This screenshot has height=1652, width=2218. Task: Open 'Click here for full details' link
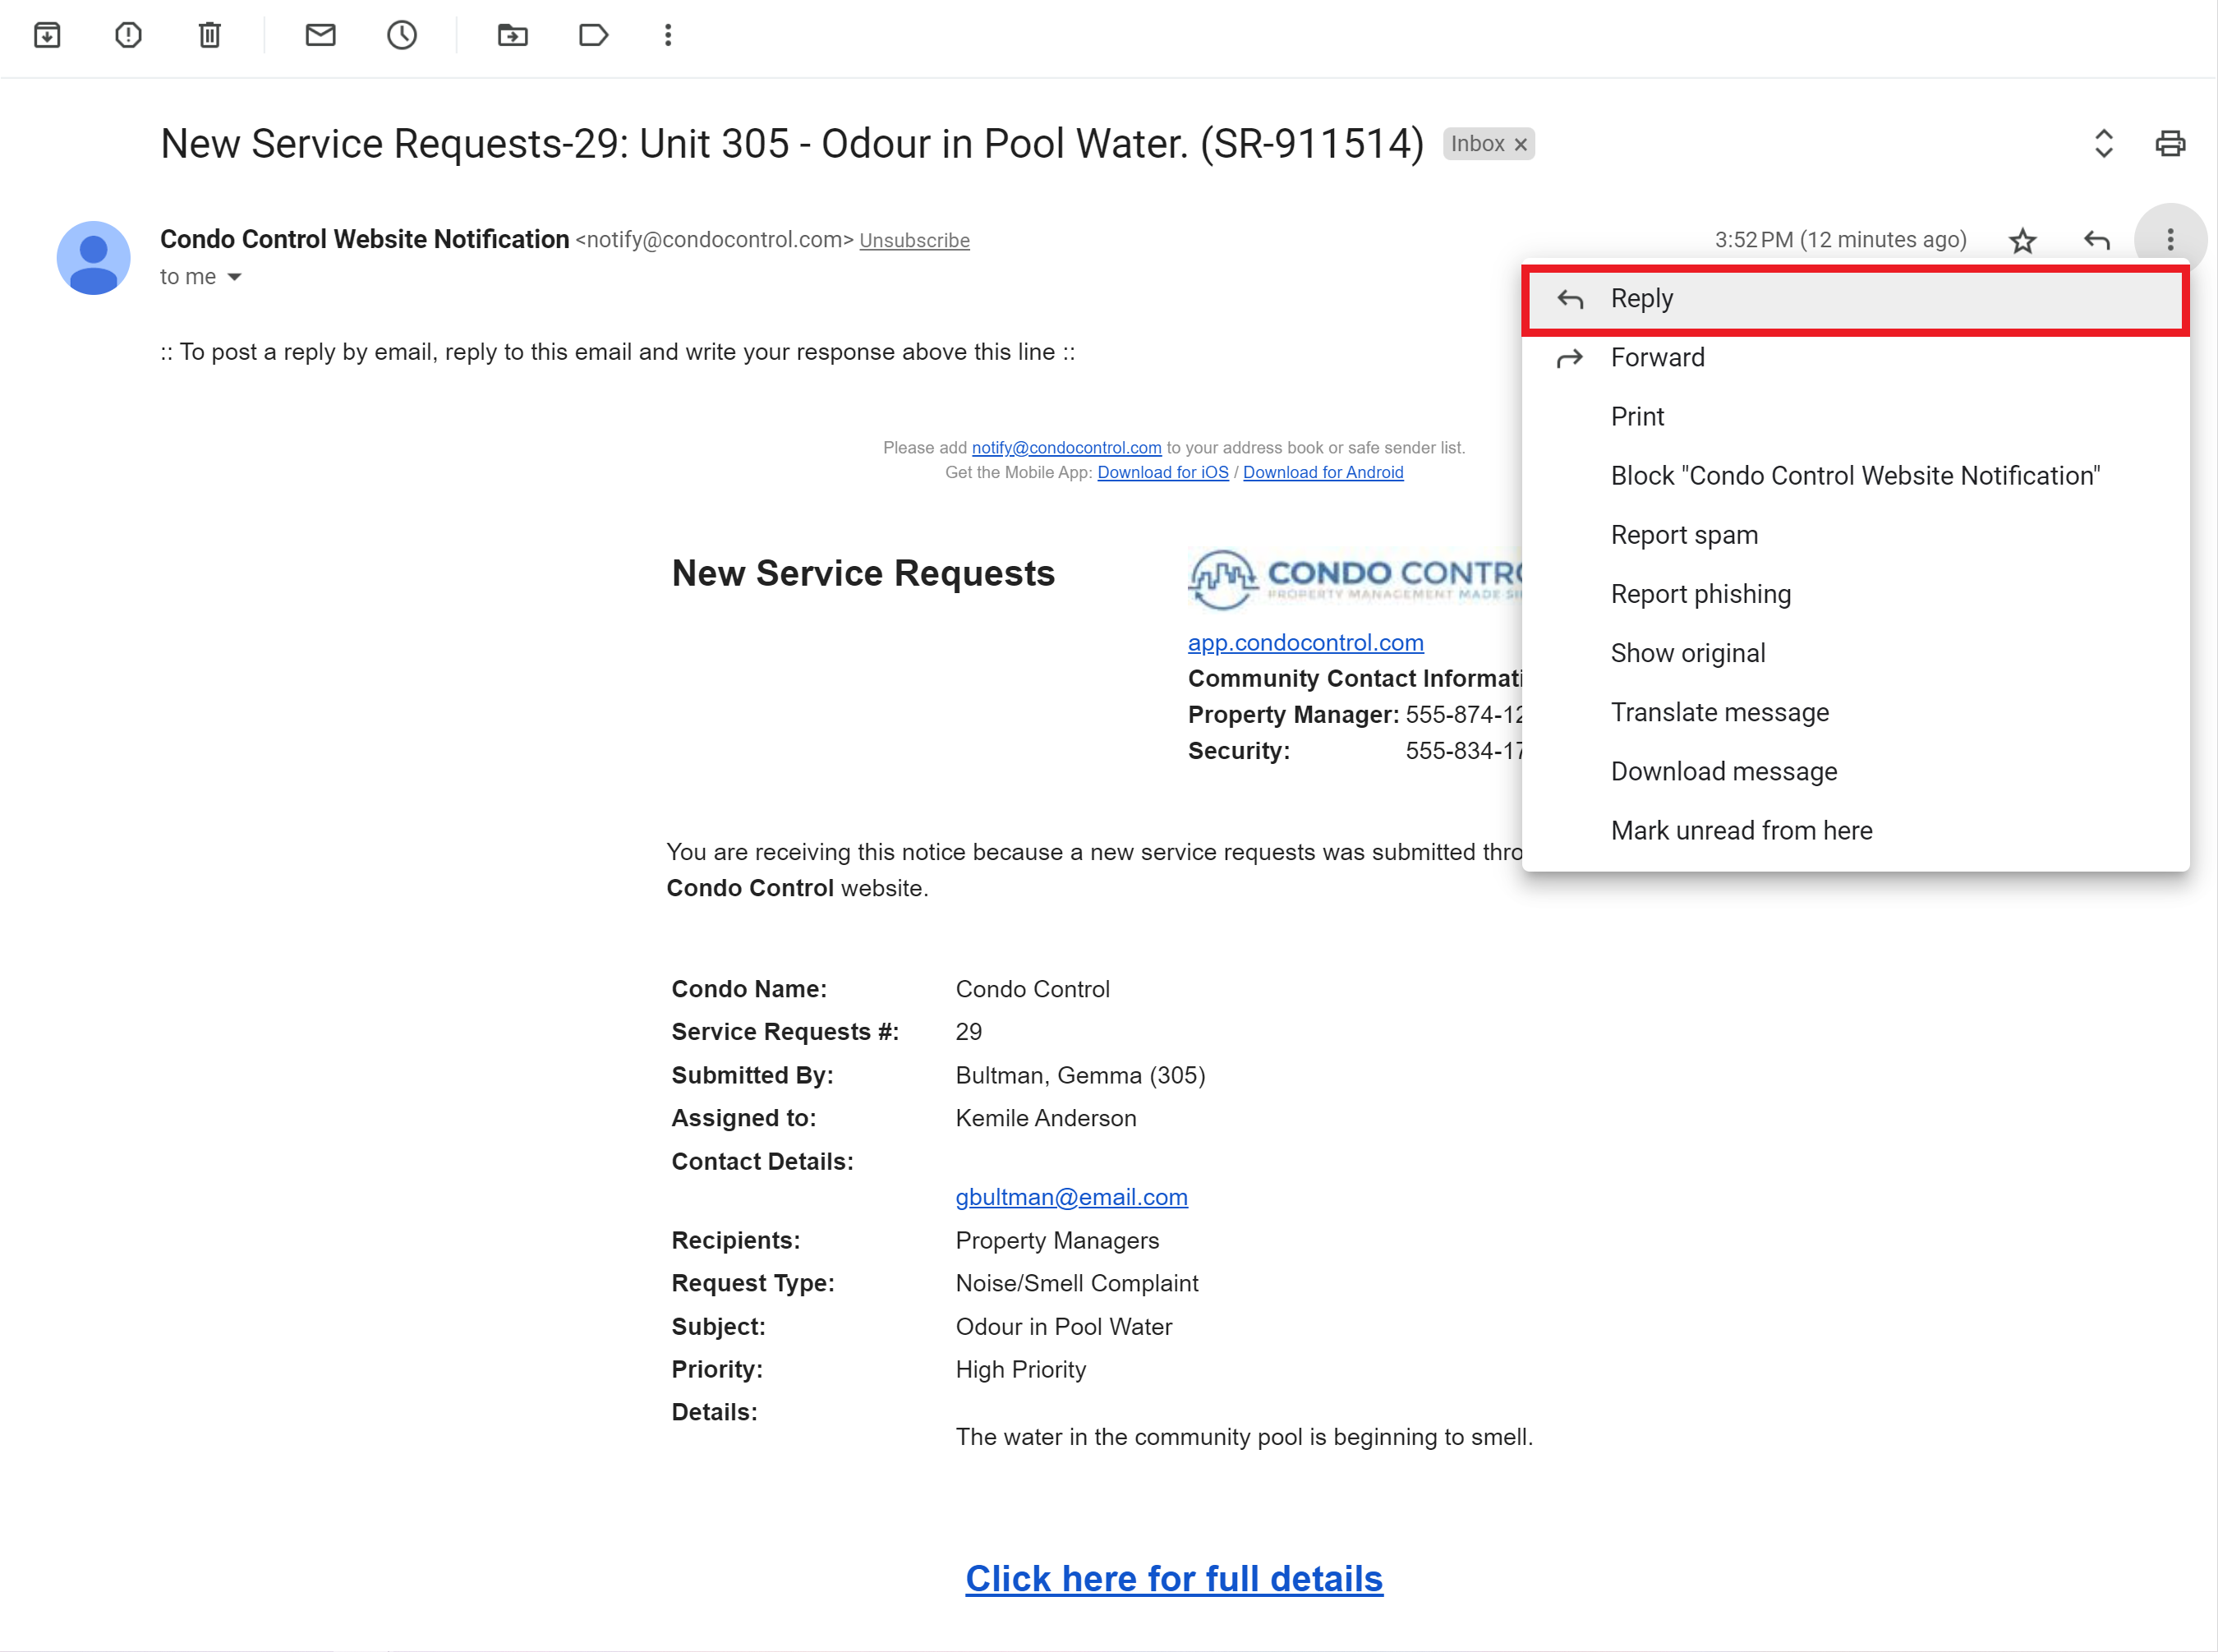point(1174,1578)
